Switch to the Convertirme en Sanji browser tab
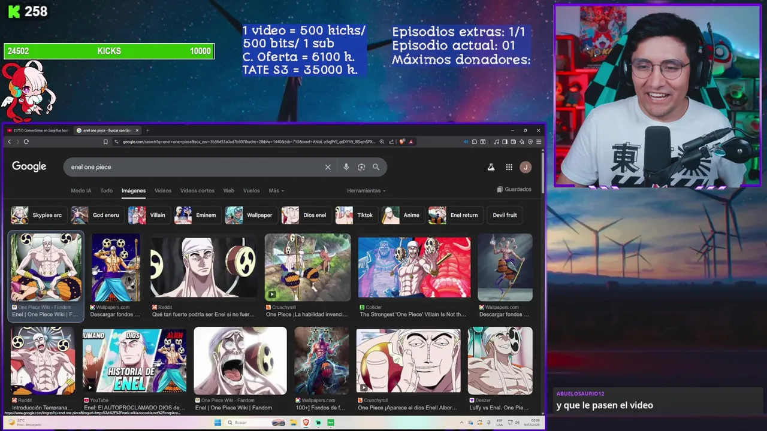 pos(38,130)
